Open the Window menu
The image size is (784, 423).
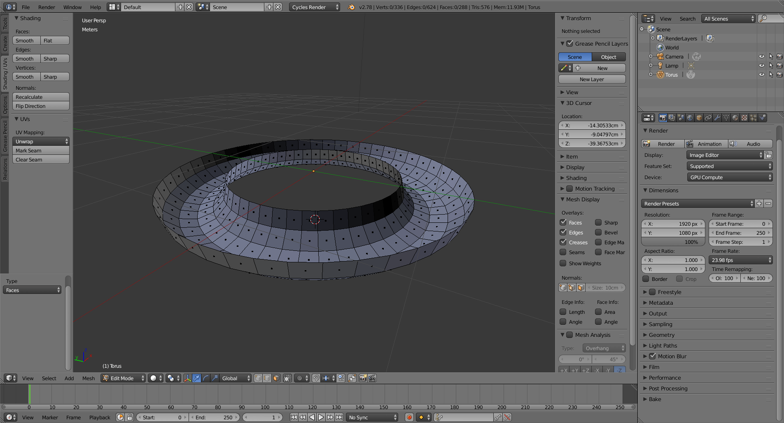[x=72, y=7]
